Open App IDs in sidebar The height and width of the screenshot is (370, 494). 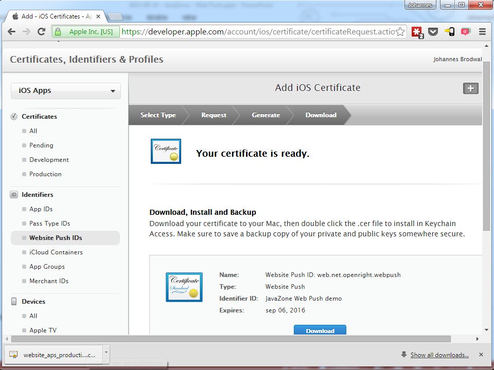coord(41,209)
